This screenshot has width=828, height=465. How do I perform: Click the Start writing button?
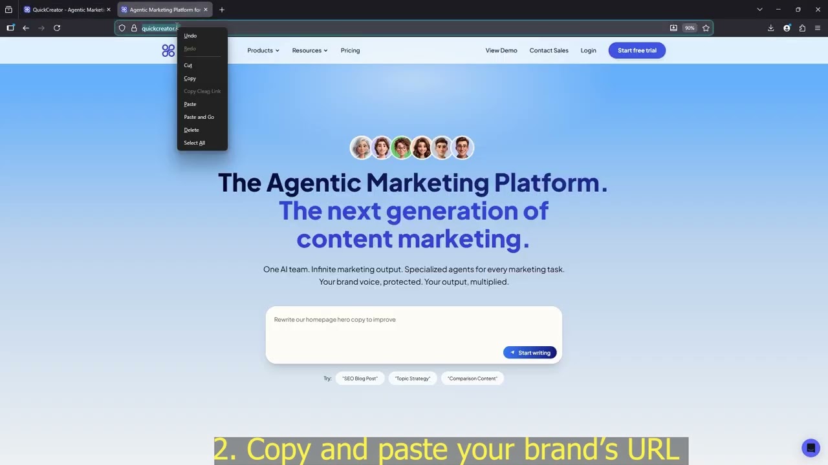coord(530,353)
